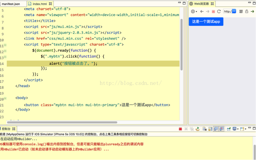
Task: Maximize the editor pane
Action: click(184, 3)
